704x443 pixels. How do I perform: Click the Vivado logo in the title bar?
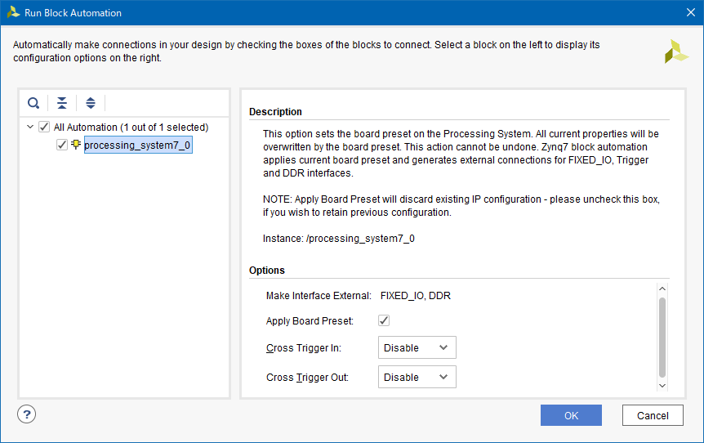(13, 12)
